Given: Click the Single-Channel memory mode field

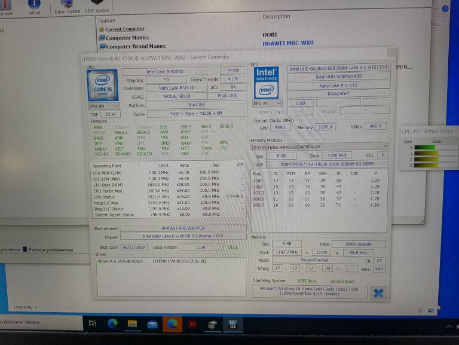Looking at the screenshot, I should (x=314, y=260).
